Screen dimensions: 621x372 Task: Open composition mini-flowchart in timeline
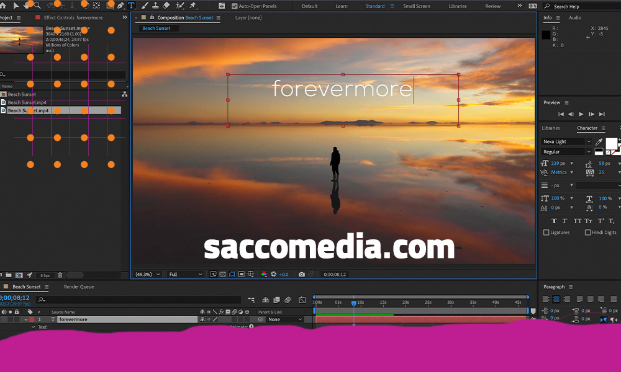pyautogui.click(x=251, y=300)
